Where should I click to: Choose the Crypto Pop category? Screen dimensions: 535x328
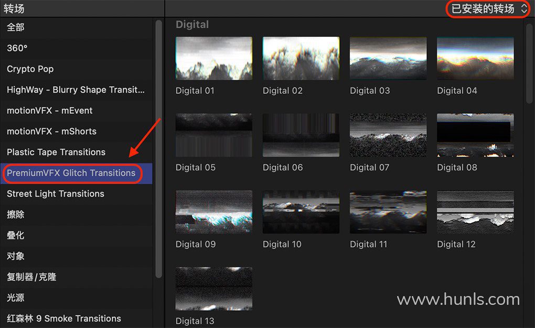click(x=77, y=69)
